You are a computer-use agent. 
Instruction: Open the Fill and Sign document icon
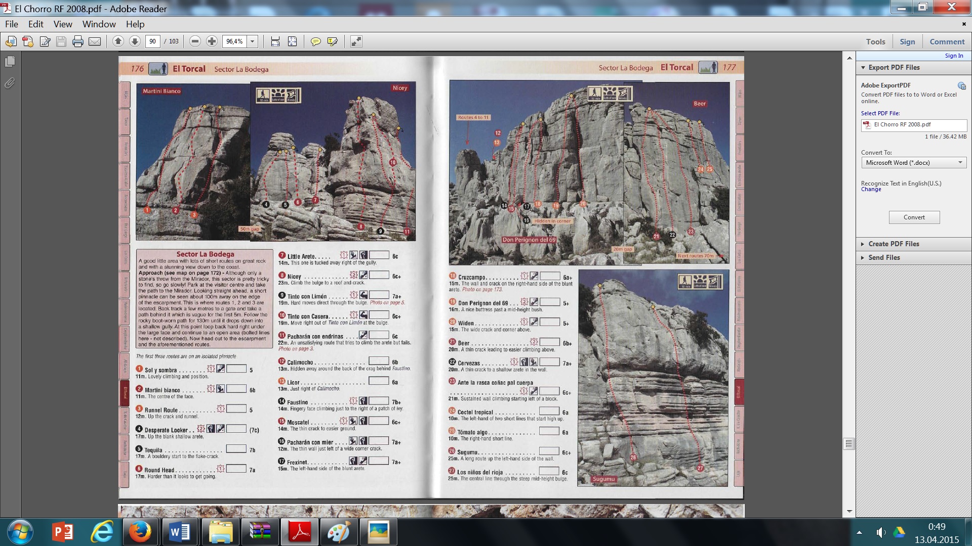pos(45,41)
